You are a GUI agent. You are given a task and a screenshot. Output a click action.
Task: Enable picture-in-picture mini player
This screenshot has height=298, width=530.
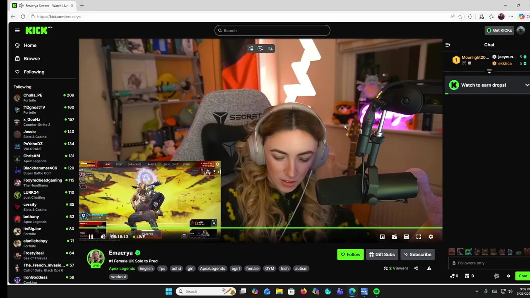382,237
